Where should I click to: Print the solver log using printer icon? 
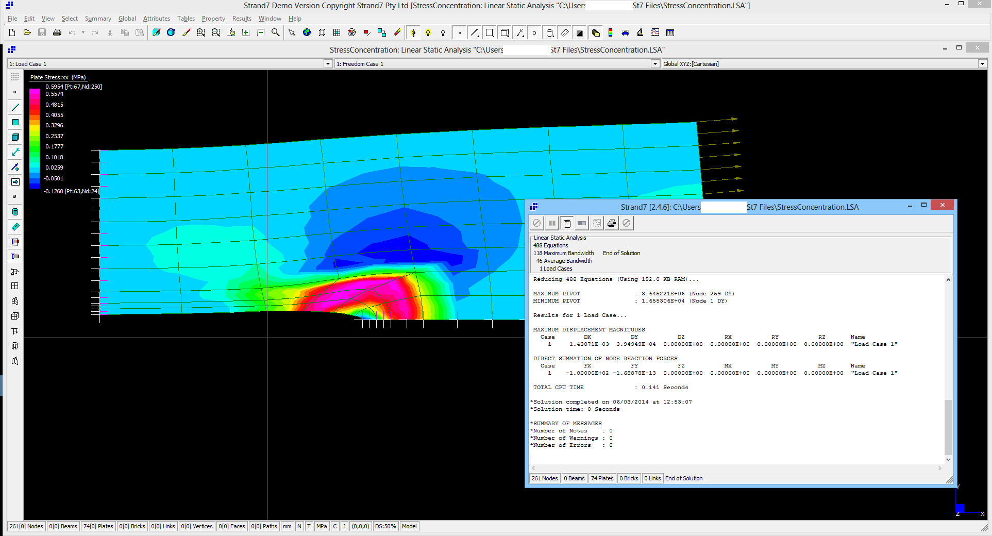[x=611, y=223]
